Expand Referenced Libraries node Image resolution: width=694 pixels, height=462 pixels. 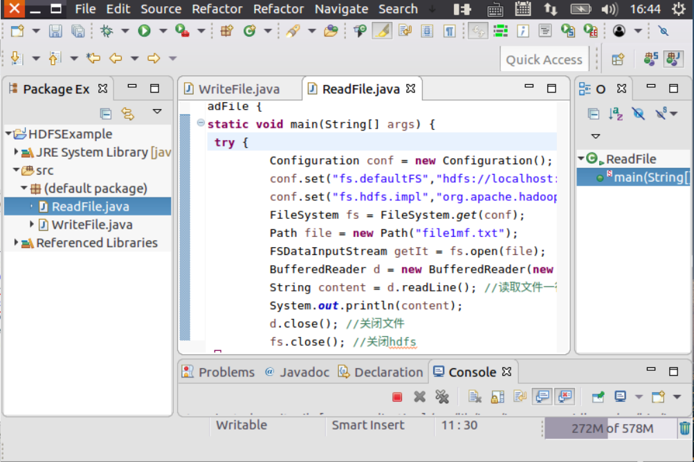coord(16,242)
